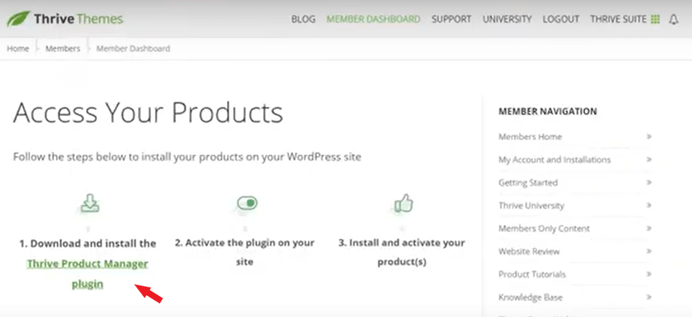Click the chevron next to Knowledge Base
Image resolution: width=692 pixels, height=317 pixels.
pos(649,296)
